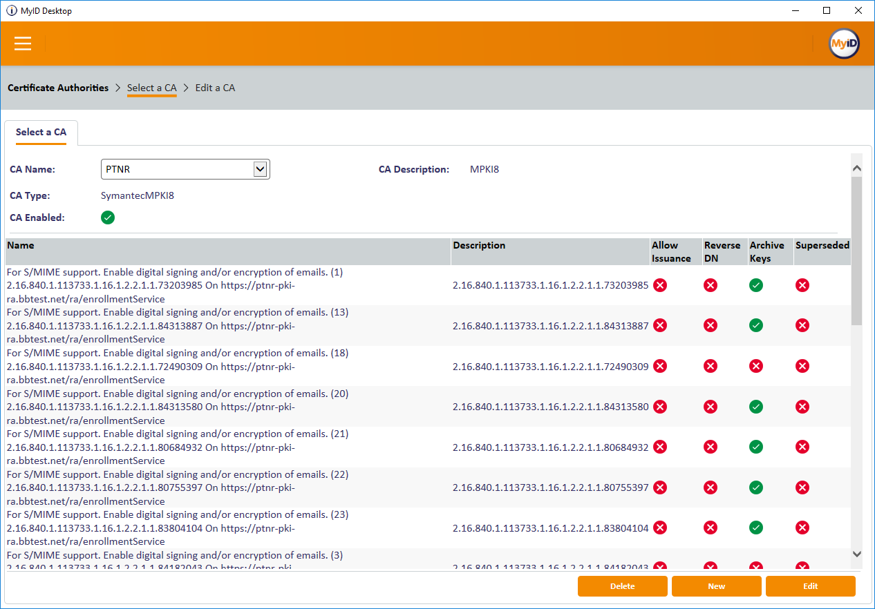Click Archive Keys red cross for row (18)
This screenshot has height=609, width=875.
(756, 366)
